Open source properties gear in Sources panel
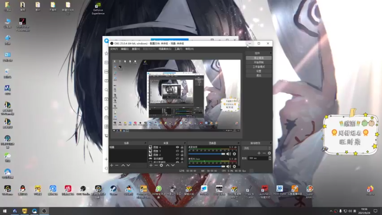The height and width of the screenshot is (215, 382). (x=161, y=165)
